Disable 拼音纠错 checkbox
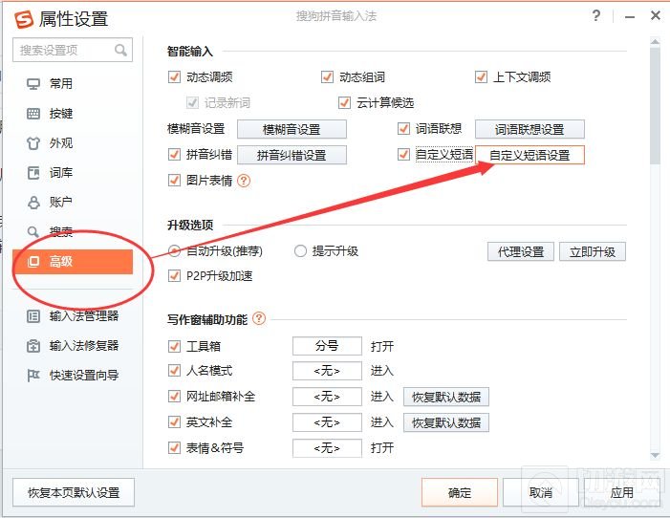 (x=174, y=154)
